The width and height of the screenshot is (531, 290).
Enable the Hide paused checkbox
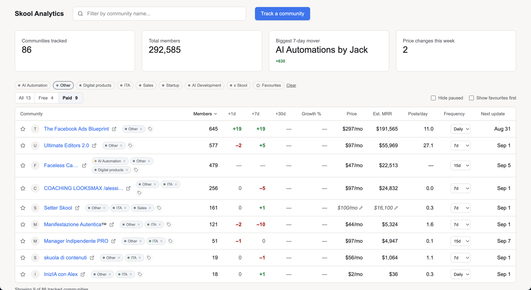point(433,98)
